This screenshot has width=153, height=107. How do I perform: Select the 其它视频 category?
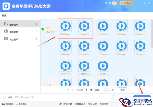pyautogui.click(x=20, y=39)
